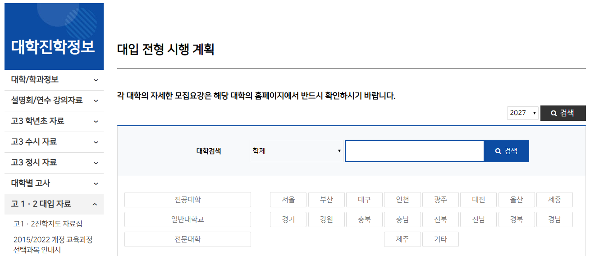
Task: Select the 경기 region button
Action: coord(288,219)
